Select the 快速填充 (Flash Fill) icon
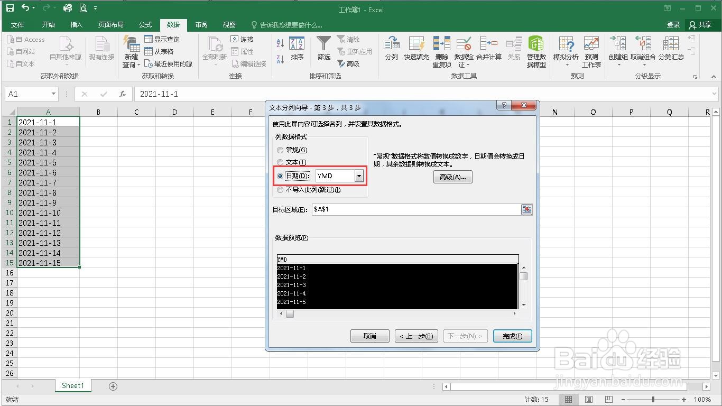The height and width of the screenshot is (406, 722). [x=416, y=50]
